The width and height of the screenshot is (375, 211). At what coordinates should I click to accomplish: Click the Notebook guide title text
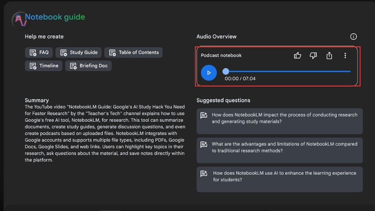55,17
